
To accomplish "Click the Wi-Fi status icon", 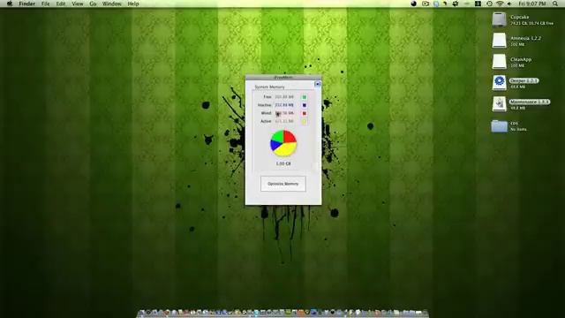I will coord(500,4).
